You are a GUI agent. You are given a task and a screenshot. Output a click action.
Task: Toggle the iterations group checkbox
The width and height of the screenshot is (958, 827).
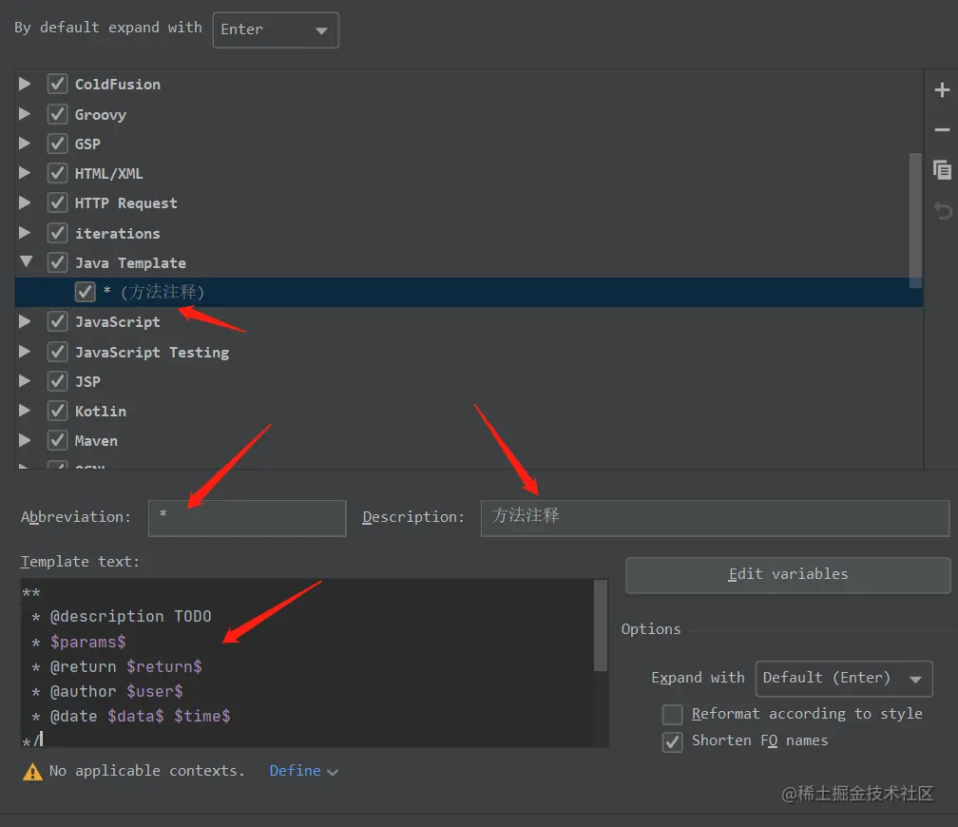(57, 233)
